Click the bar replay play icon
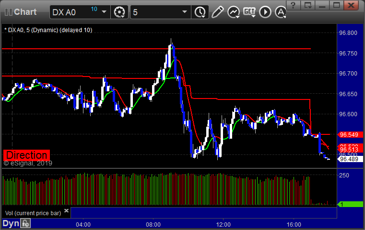This screenshot has height=230, width=365. (x=265, y=12)
